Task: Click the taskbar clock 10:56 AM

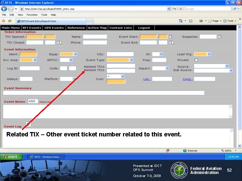Action: point(233,157)
